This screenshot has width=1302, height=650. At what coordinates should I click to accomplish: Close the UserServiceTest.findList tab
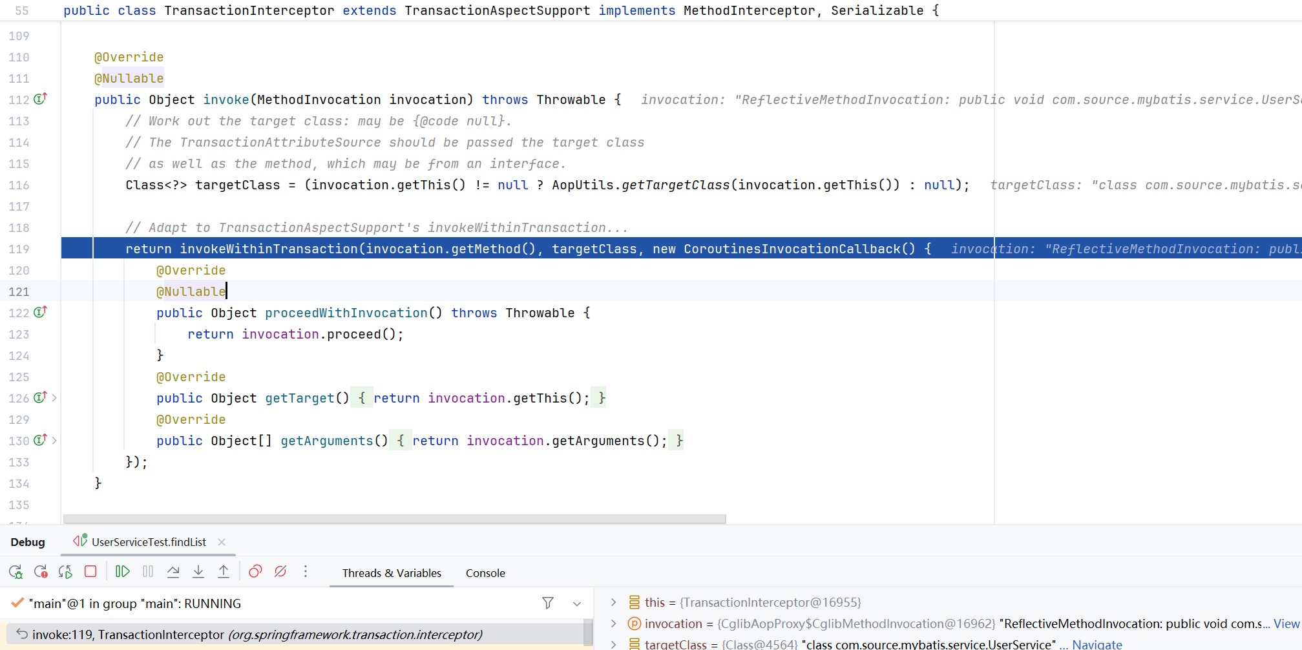[222, 542]
